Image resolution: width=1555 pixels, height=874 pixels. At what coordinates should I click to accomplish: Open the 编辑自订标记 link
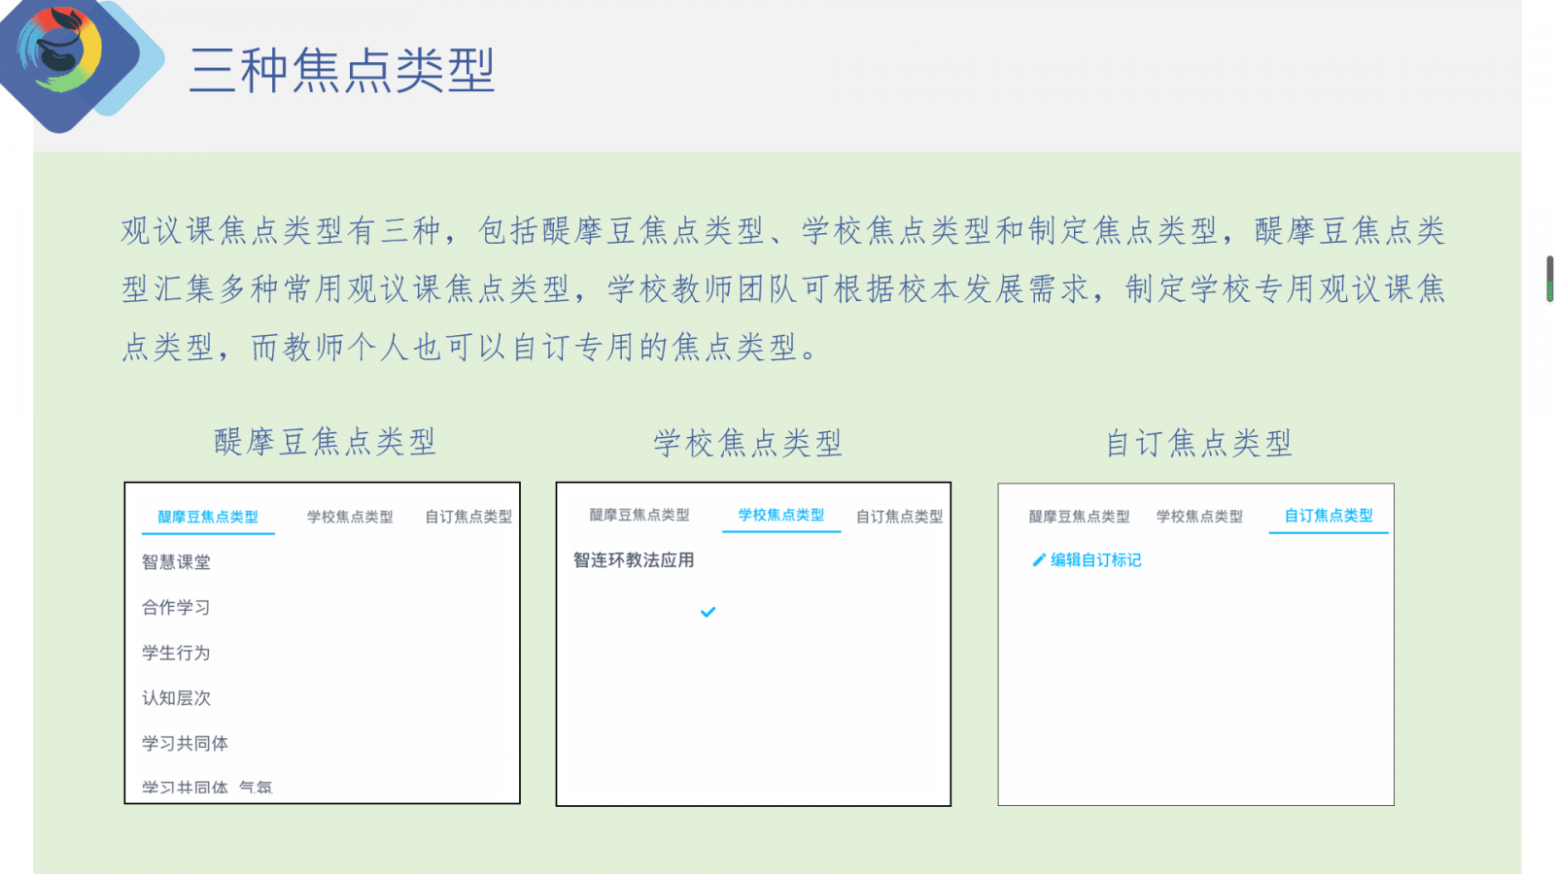coord(1095,560)
